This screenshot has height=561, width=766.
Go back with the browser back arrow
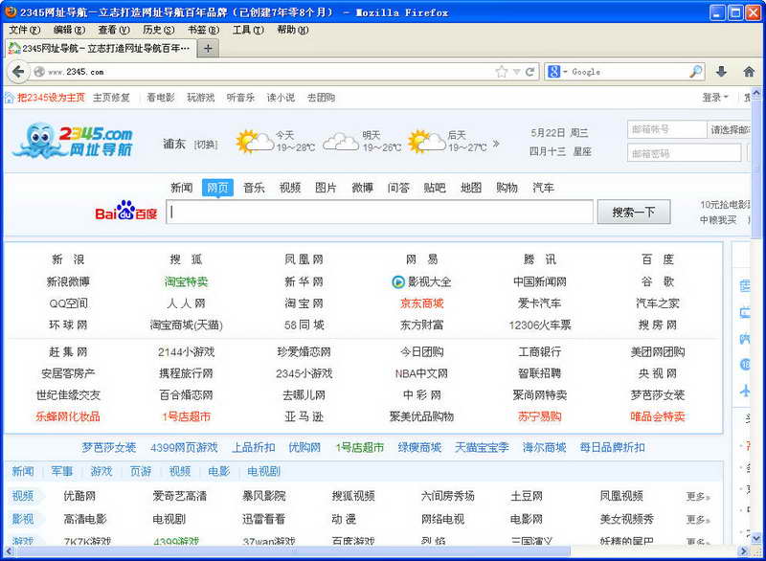pos(18,72)
